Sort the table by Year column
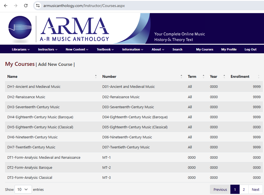The width and height of the screenshot is (264, 195). pyautogui.click(x=217, y=76)
